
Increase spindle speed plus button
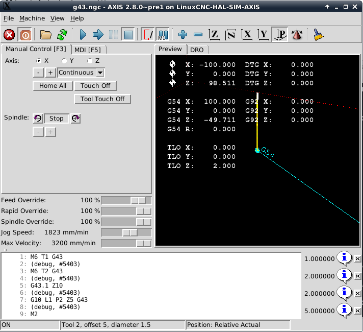[50, 132]
